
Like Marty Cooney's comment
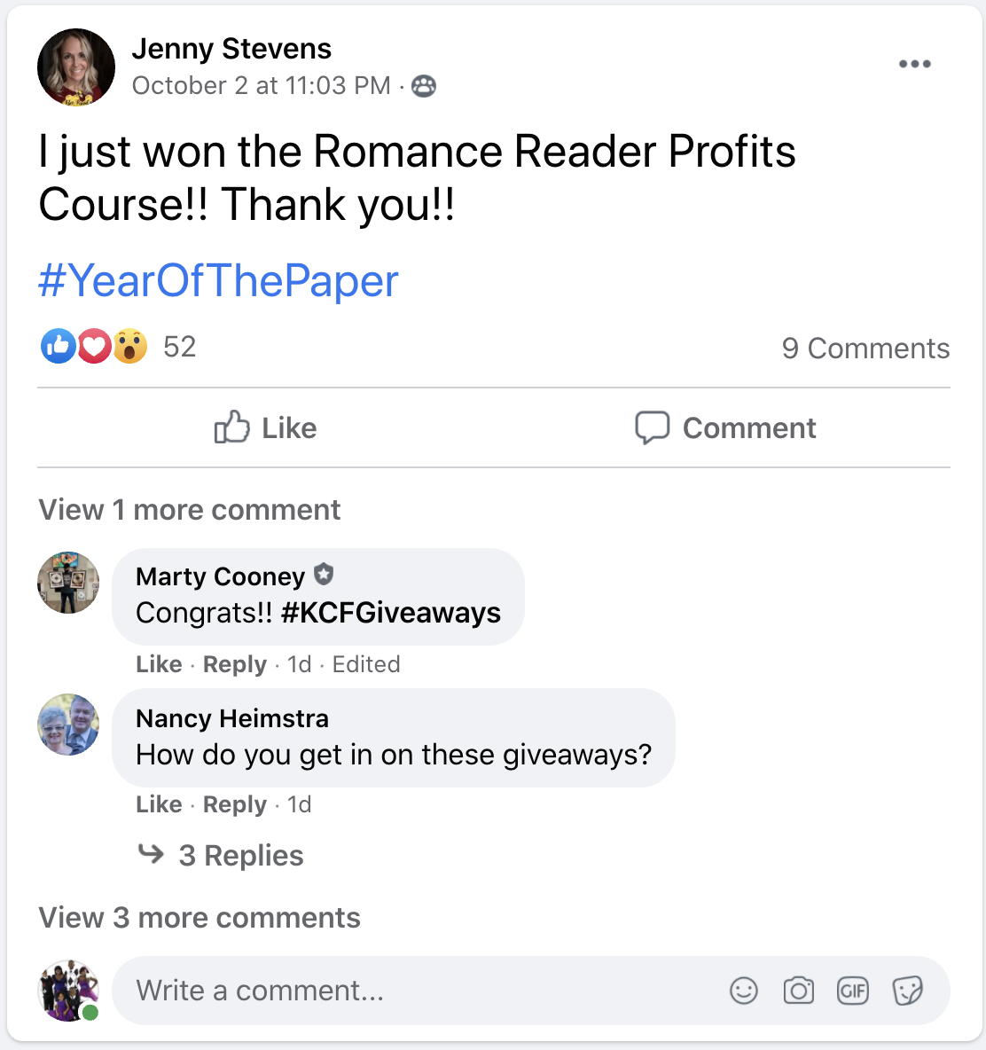tap(159, 664)
